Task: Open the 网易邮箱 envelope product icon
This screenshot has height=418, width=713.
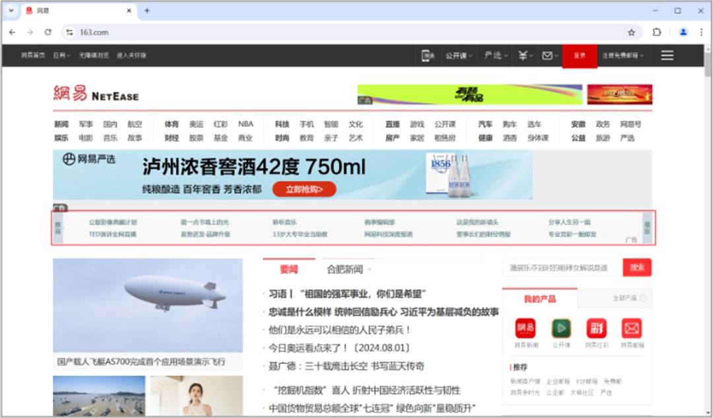Action: [x=632, y=328]
